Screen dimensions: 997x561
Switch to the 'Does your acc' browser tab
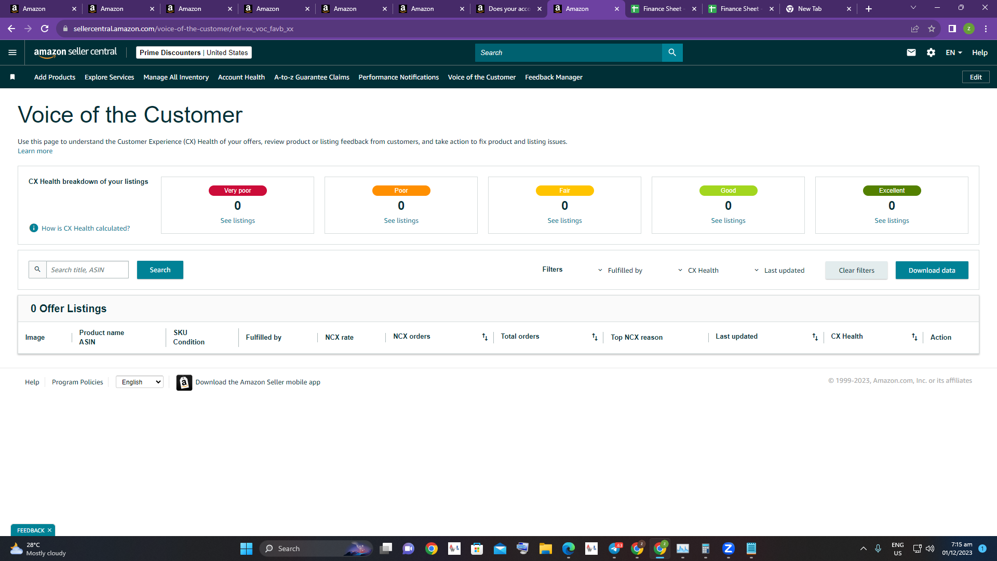(509, 9)
